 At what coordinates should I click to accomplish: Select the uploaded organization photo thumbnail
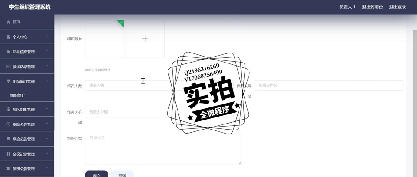(104, 39)
